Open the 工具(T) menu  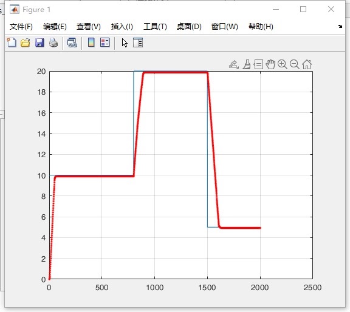[155, 27]
